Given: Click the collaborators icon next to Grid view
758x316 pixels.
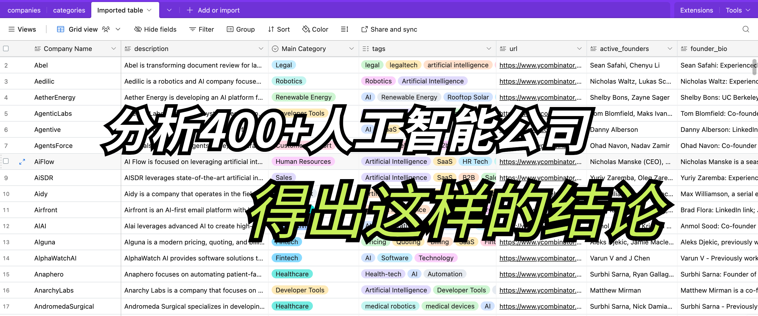Looking at the screenshot, I should tap(106, 29).
